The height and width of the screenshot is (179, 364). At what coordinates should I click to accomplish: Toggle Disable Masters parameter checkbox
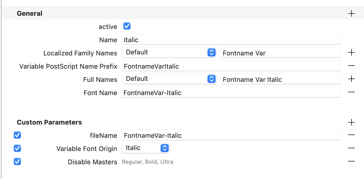coord(17,161)
